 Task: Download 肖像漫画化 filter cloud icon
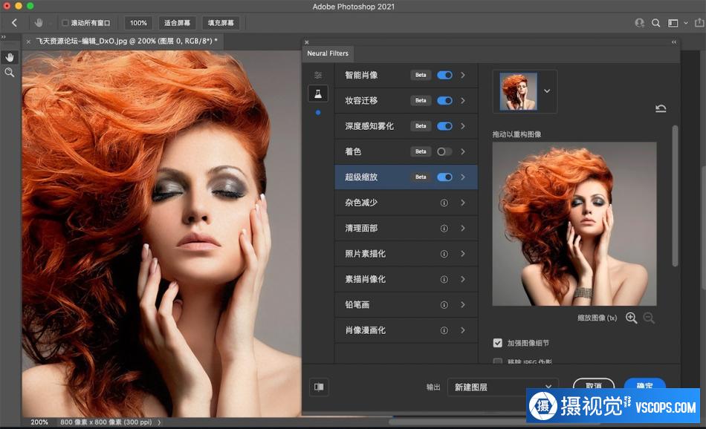pyautogui.click(x=444, y=330)
